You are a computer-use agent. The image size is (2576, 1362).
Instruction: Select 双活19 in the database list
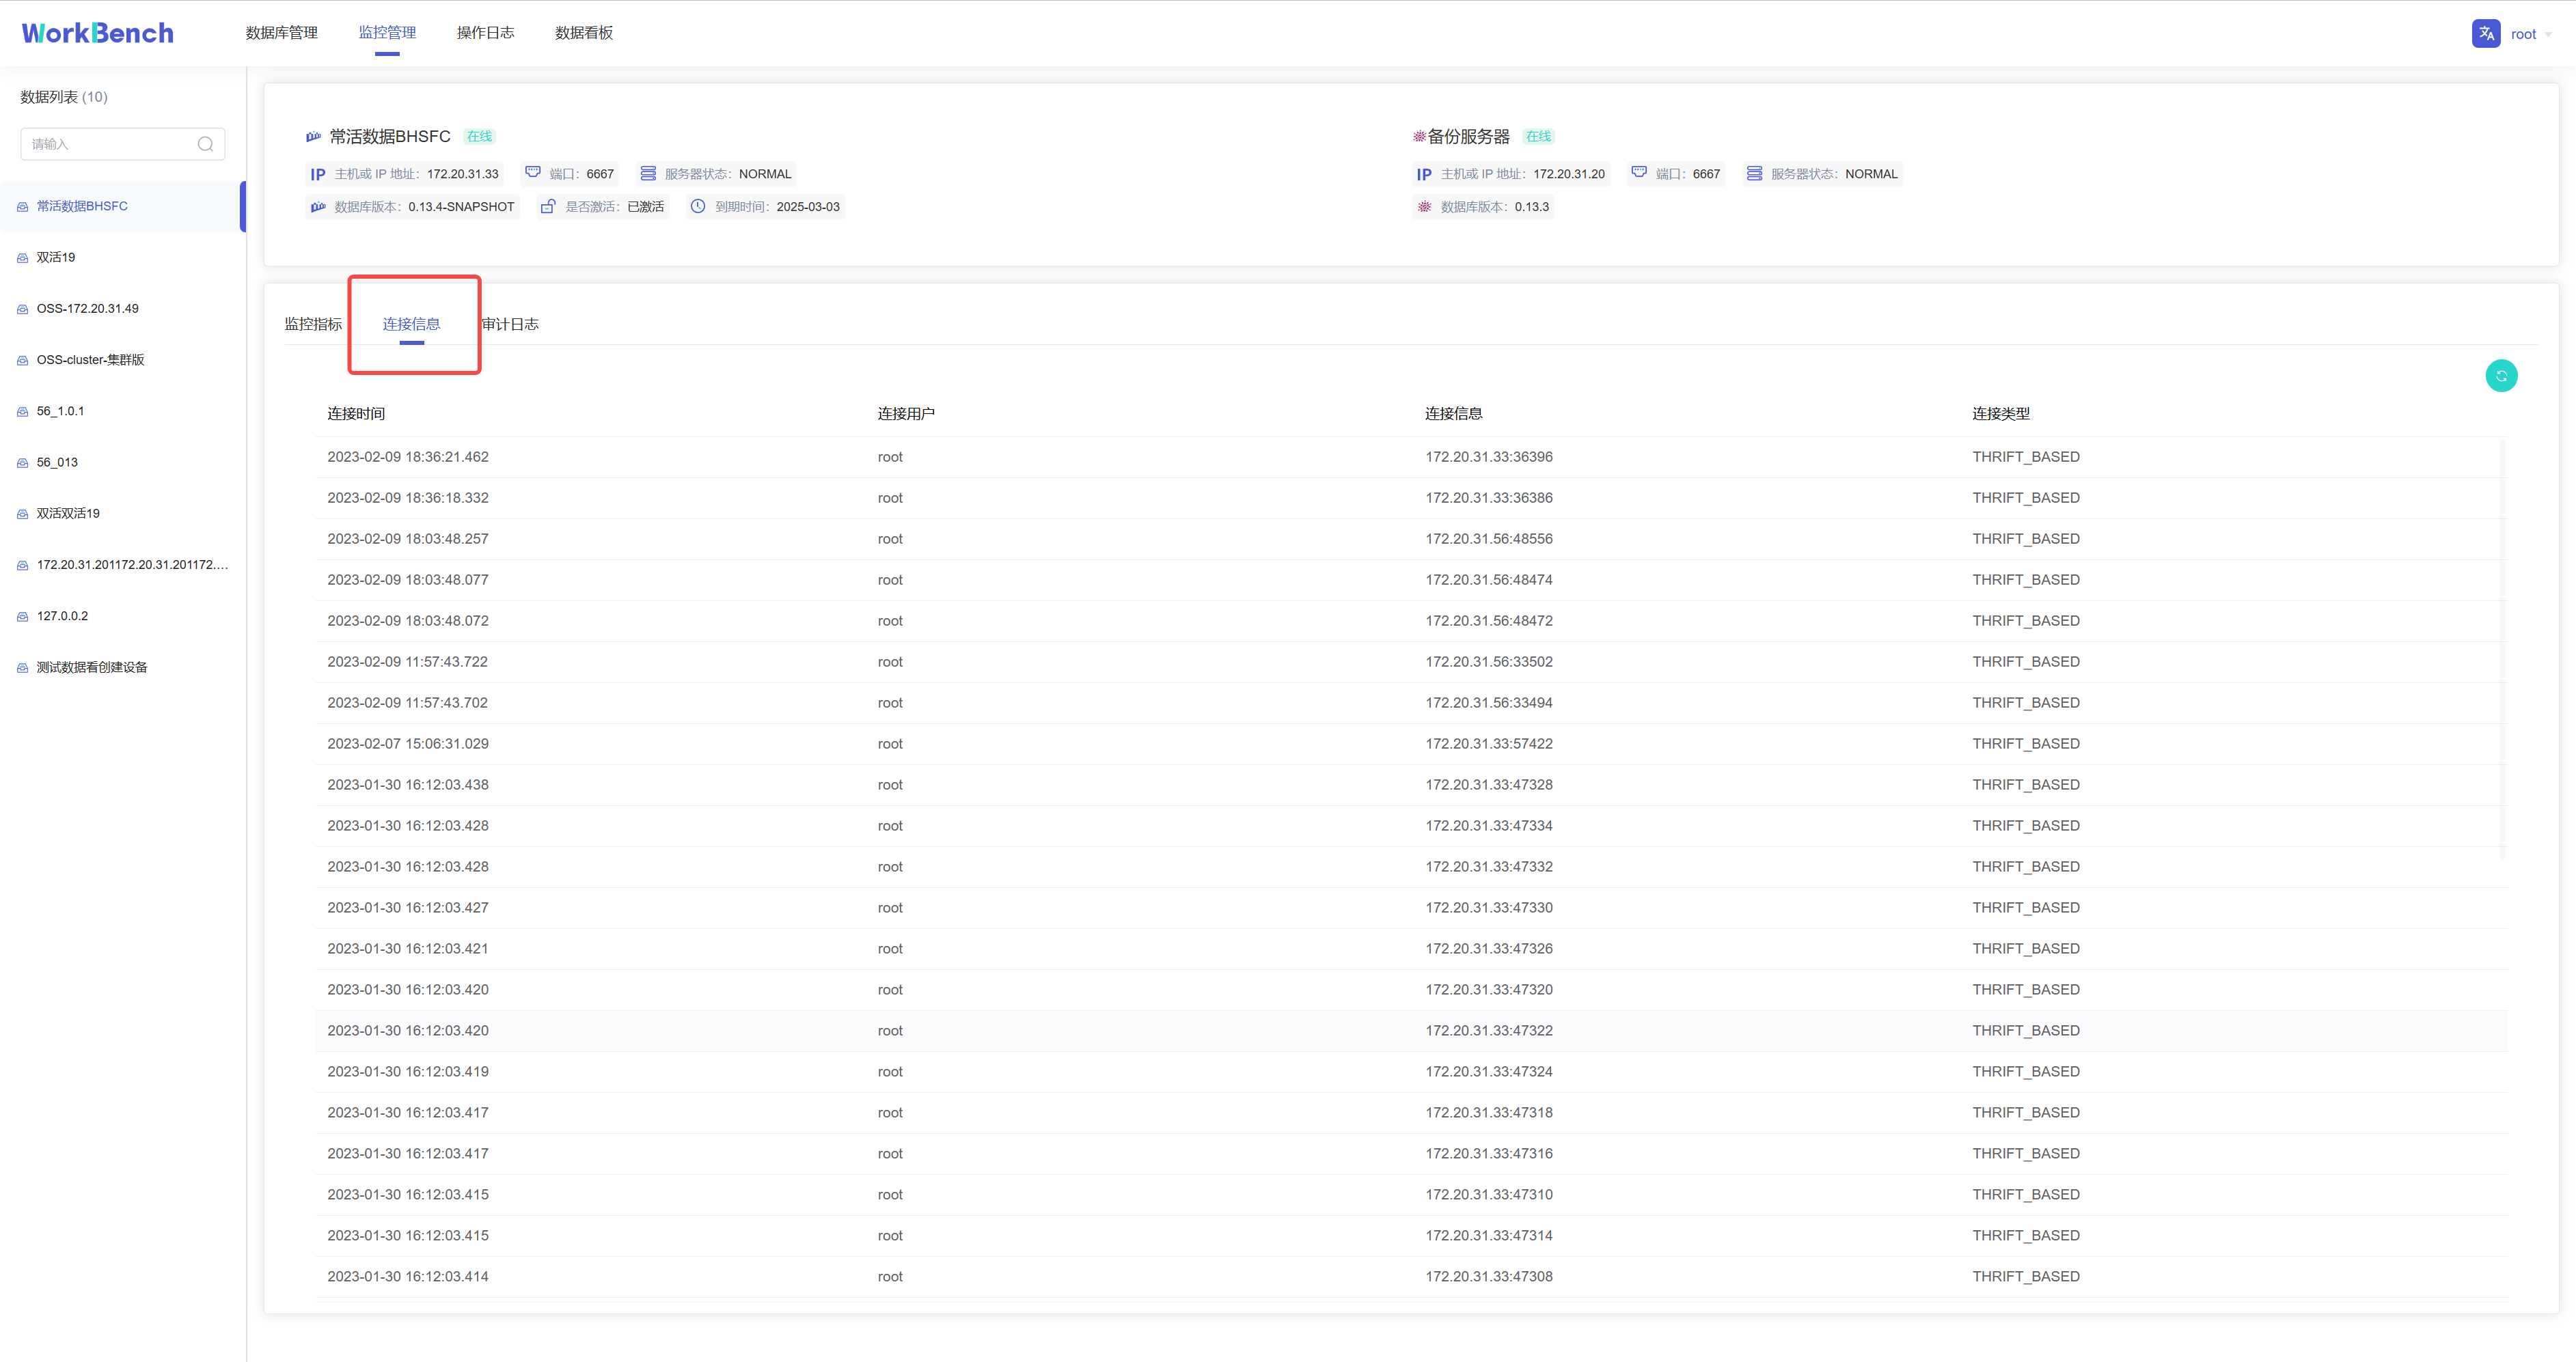point(55,257)
